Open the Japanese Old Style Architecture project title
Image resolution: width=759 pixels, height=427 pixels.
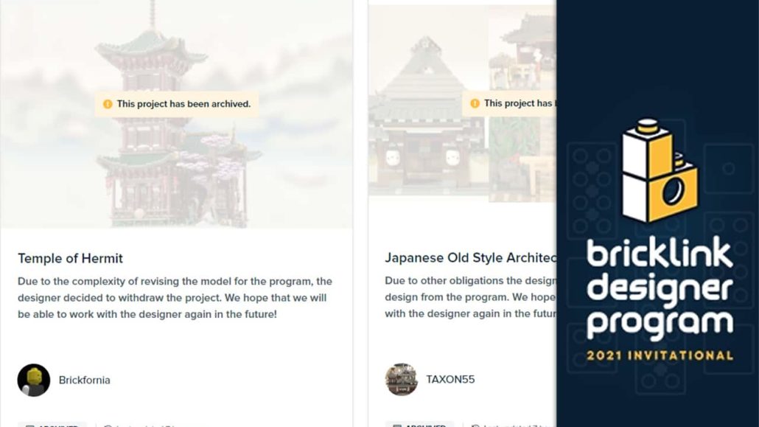click(470, 258)
